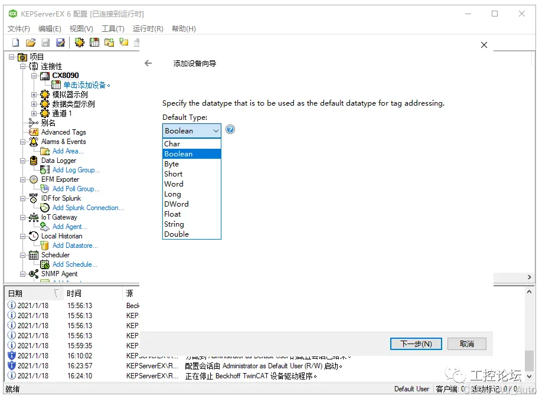
Task: Click the 模拟器示例 gear icon
Action: click(45, 94)
